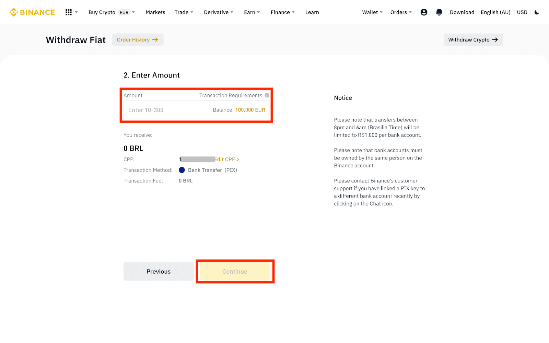Open the apps grid menu icon
The image size is (549, 343).
69,12
